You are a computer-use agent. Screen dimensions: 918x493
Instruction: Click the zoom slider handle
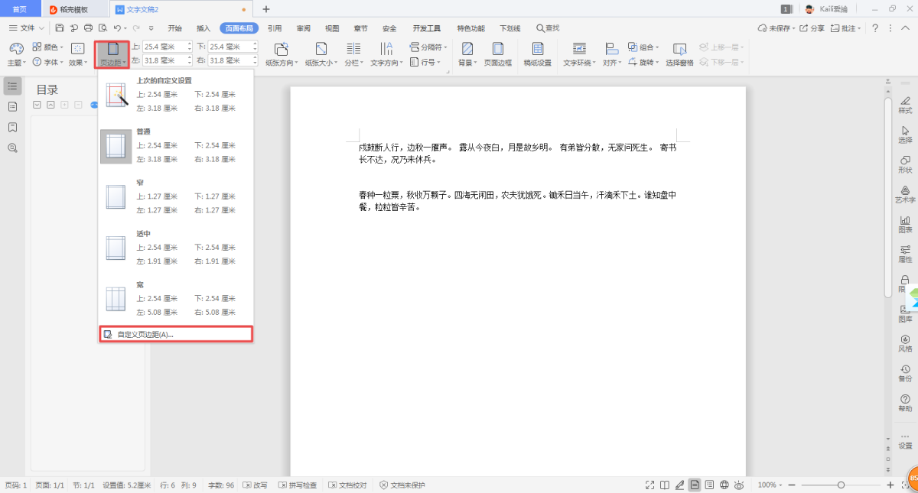(x=841, y=485)
